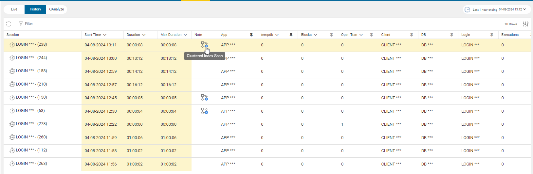Viewport: 533px width, 174px height.
Task: Click the plan note icon in 12:45 row
Action: tap(204, 98)
